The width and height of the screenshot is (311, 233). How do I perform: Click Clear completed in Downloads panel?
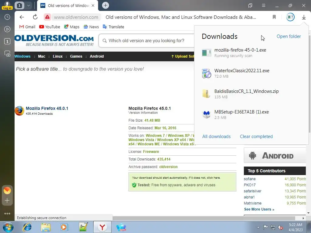pos(256,137)
